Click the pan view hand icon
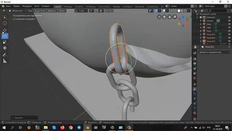This screenshot has height=131, width=232. (170, 17)
